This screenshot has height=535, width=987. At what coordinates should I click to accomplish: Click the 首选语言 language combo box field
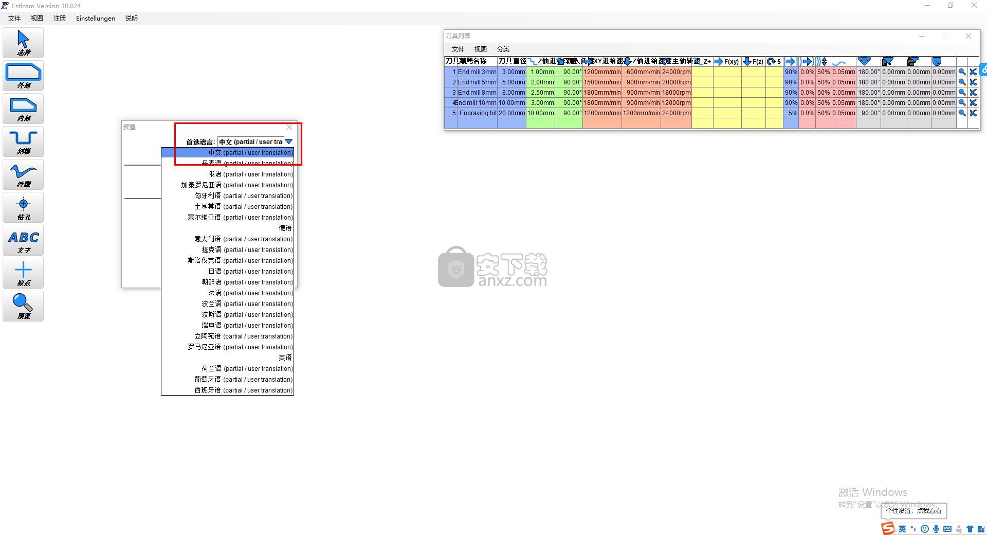coord(251,142)
